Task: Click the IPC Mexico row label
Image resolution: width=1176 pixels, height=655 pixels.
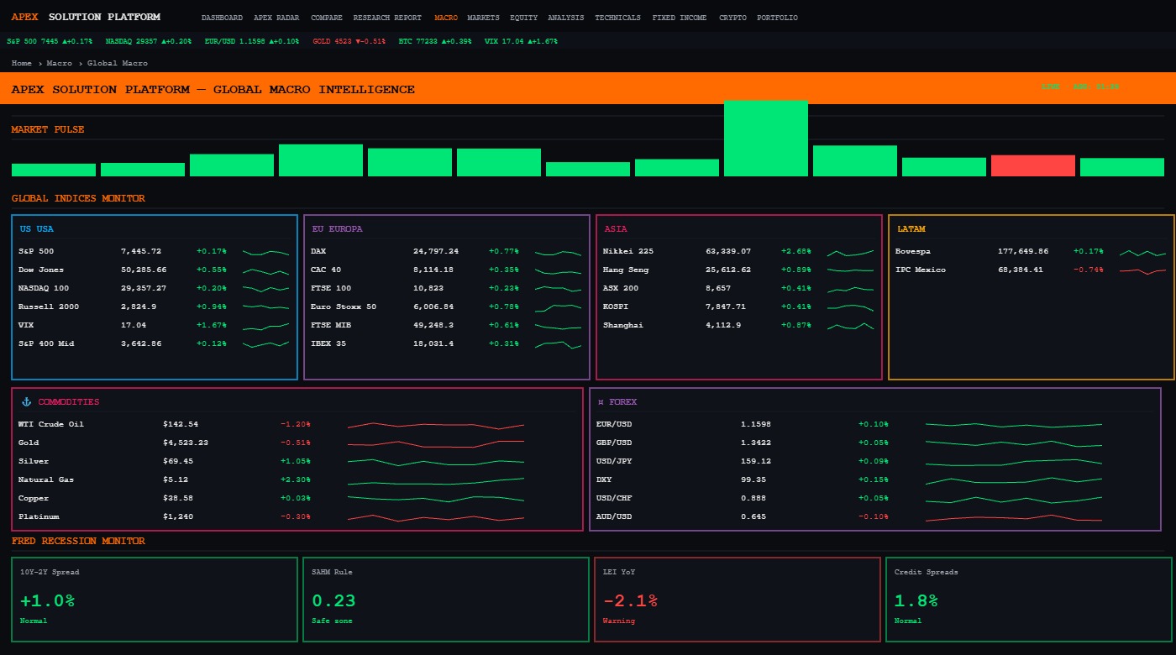Action: click(921, 270)
